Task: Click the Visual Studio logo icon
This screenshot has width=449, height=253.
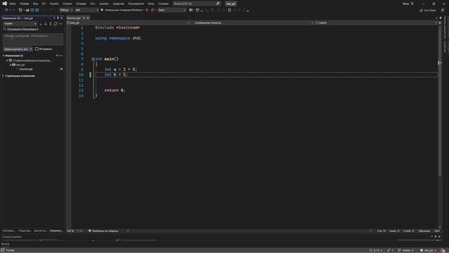Action: [x=5, y=4]
